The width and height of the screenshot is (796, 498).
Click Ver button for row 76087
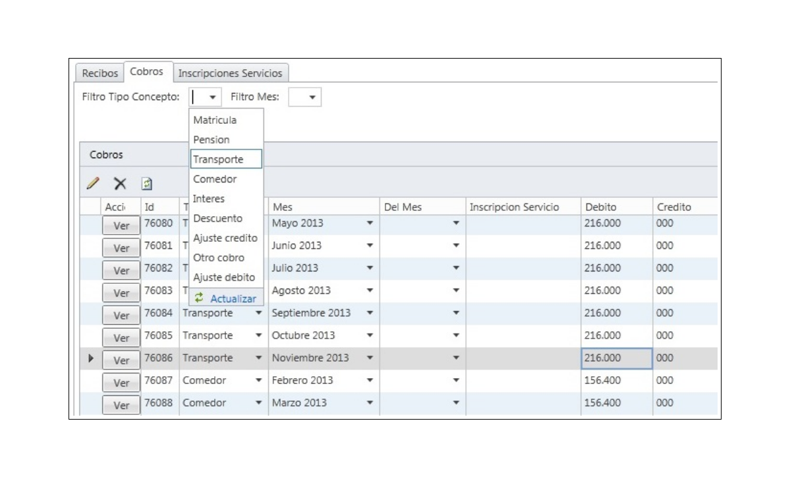121,382
